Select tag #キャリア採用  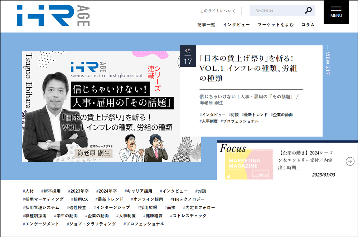point(138,191)
